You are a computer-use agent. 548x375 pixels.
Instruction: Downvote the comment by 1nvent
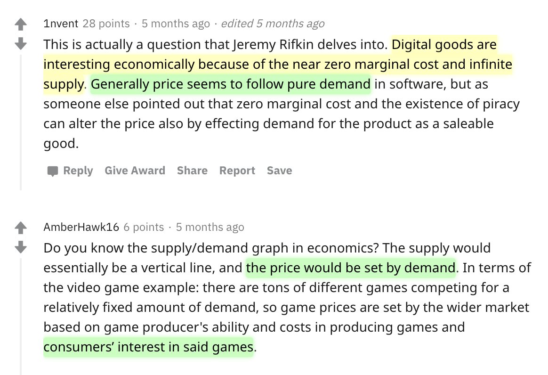tap(21, 44)
